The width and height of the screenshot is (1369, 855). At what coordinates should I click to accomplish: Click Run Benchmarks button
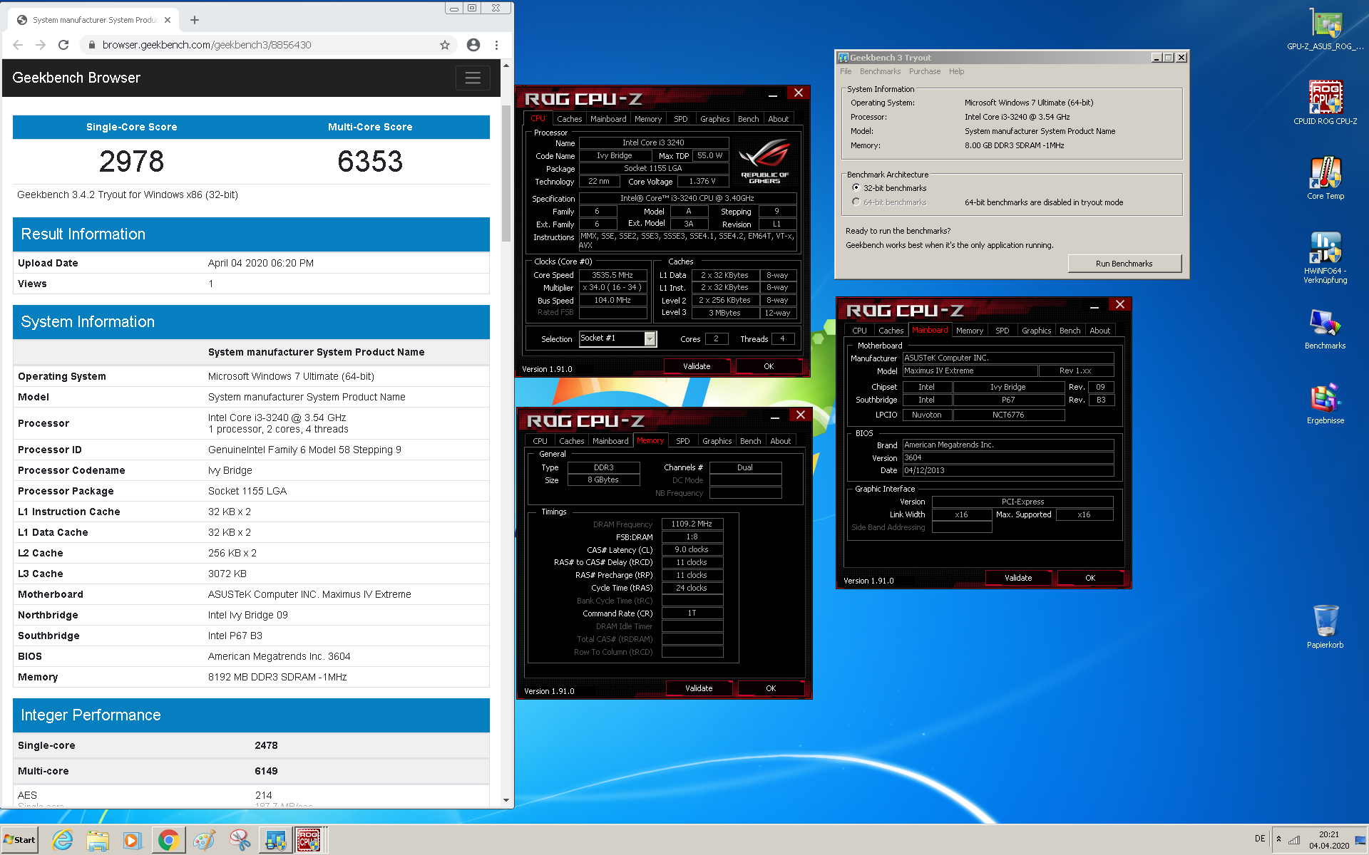pyautogui.click(x=1124, y=264)
